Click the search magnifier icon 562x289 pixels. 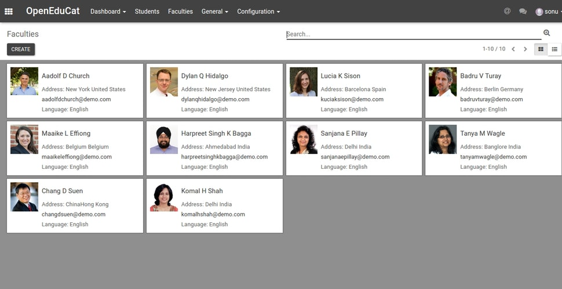click(546, 33)
